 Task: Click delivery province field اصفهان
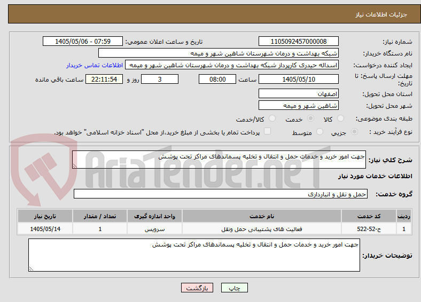[x=299, y=93]
